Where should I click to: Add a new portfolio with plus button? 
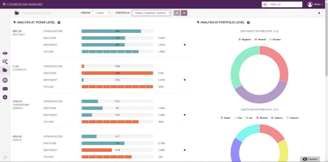(x=184, y=13)
